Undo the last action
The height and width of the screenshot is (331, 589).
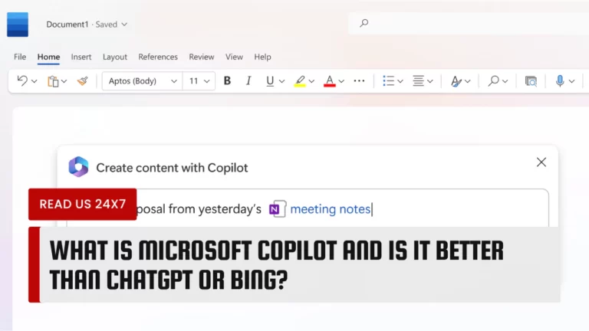point(22,80)
